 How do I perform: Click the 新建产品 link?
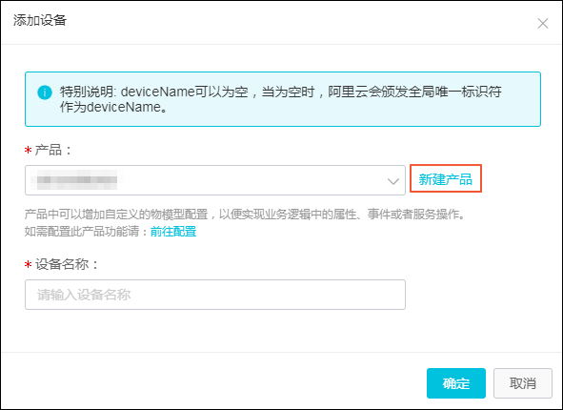pyautogui.click(x=446, y=179)
